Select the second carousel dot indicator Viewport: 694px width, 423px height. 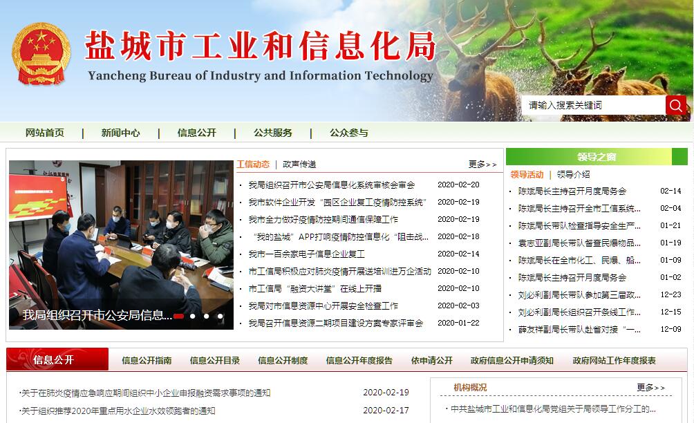pyautogui.click(x=192, y=317)
